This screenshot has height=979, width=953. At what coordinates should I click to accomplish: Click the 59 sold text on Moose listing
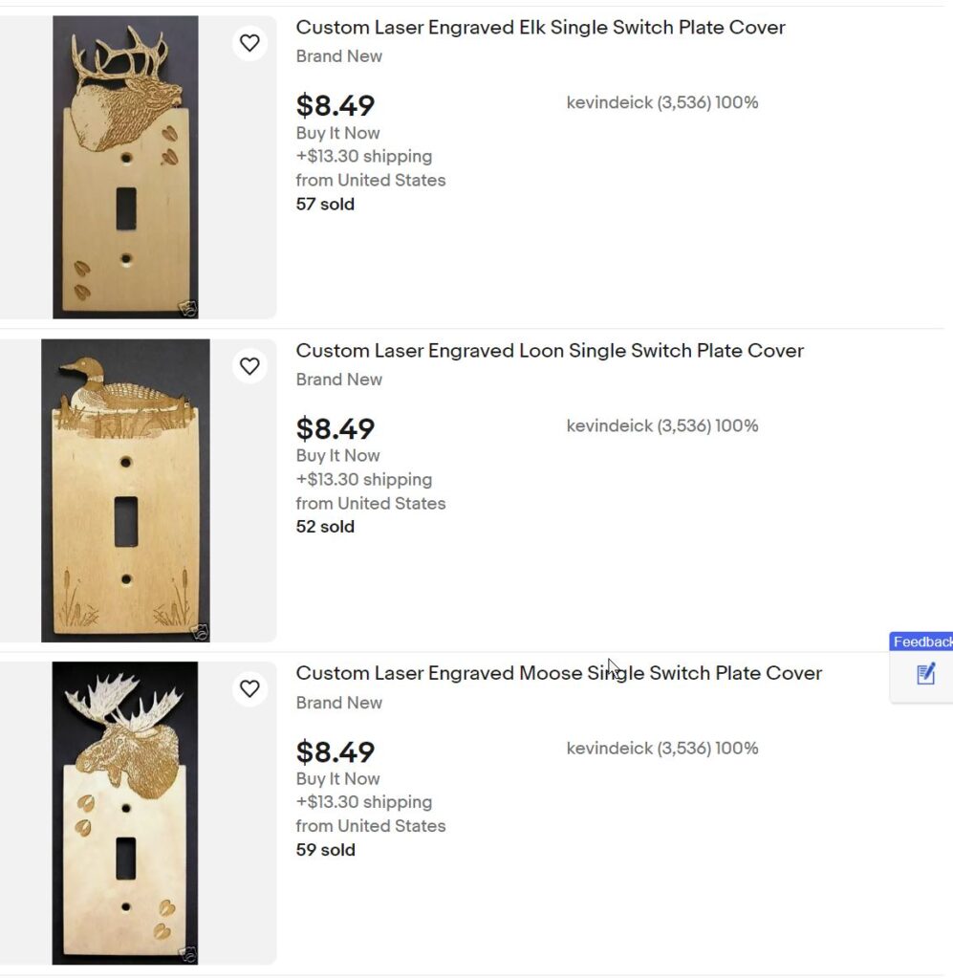pyautogui.click(x=325, y=850)
